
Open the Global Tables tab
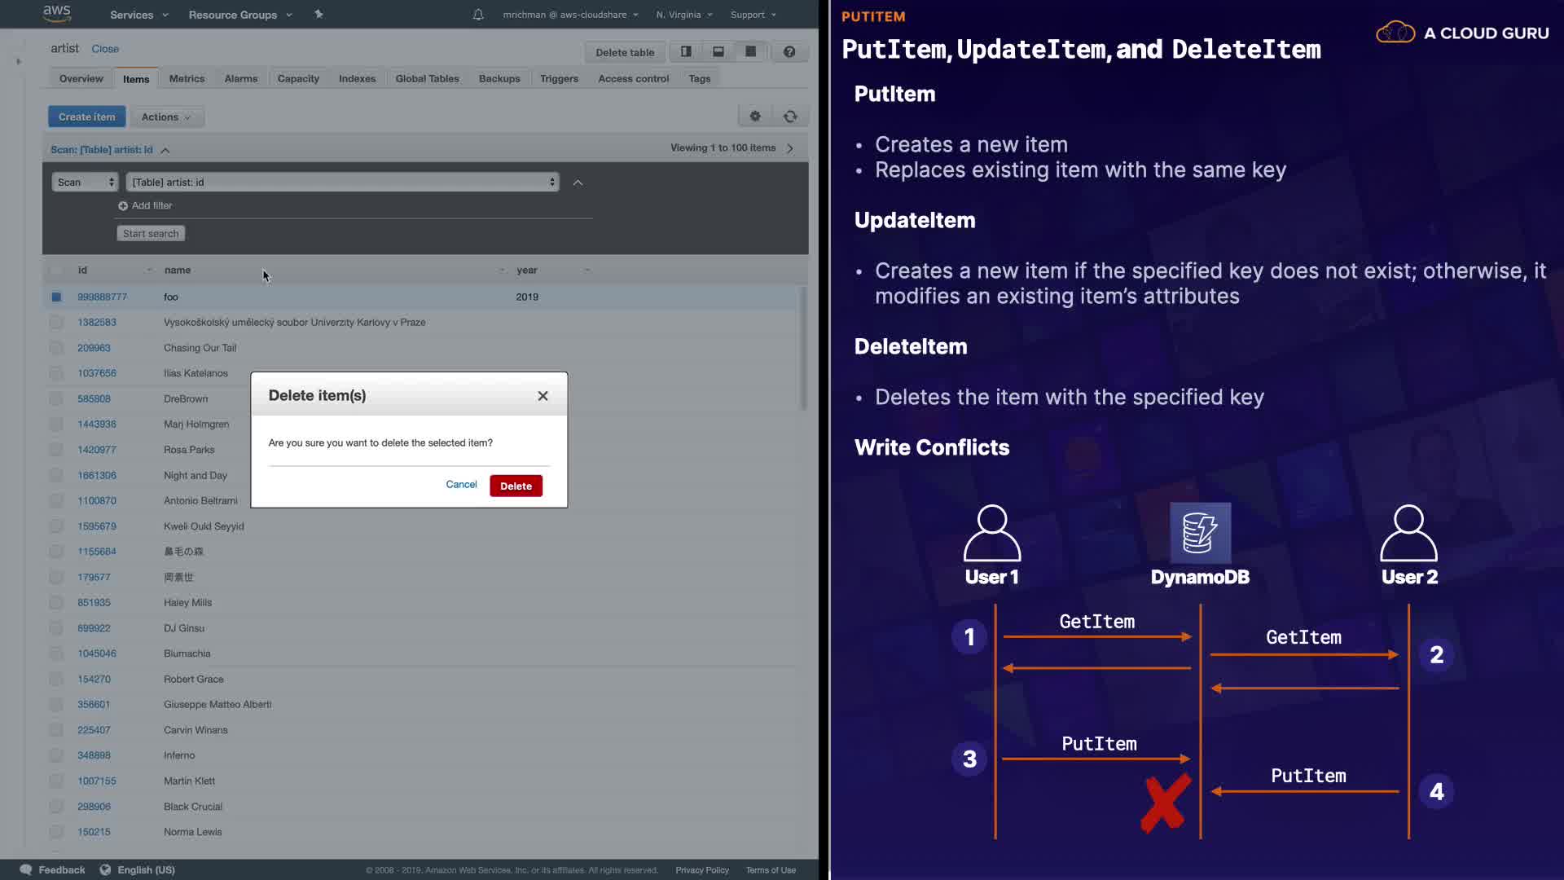tap(427, 79)
